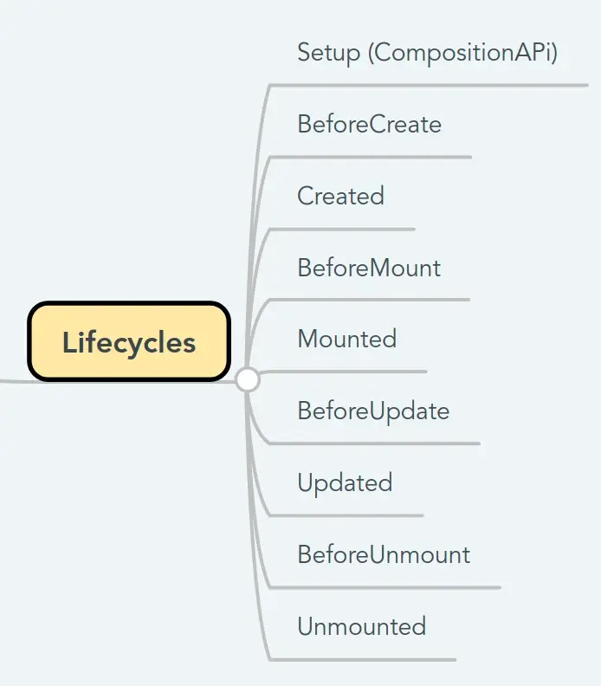Viewport: 601px width, 686px height.
Task: Select the Setup (CompositionAPi) node
Action: [427, 53]
